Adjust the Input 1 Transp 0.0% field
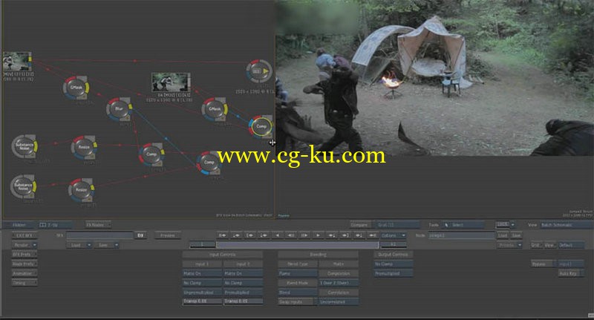The height and width of the screenshot is (320, 594). [x=202, y=301]
